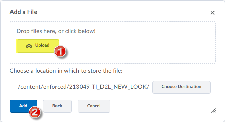Click the red number 1 marker
Viewport: 225px width, 122px height.
coord(60,51)
